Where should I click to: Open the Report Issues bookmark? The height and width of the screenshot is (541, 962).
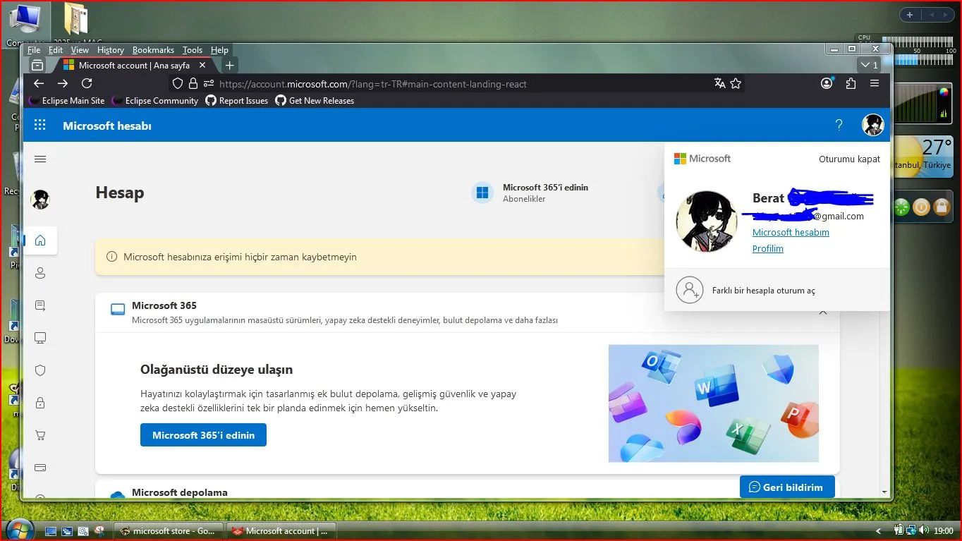click(x=237, y=101)
